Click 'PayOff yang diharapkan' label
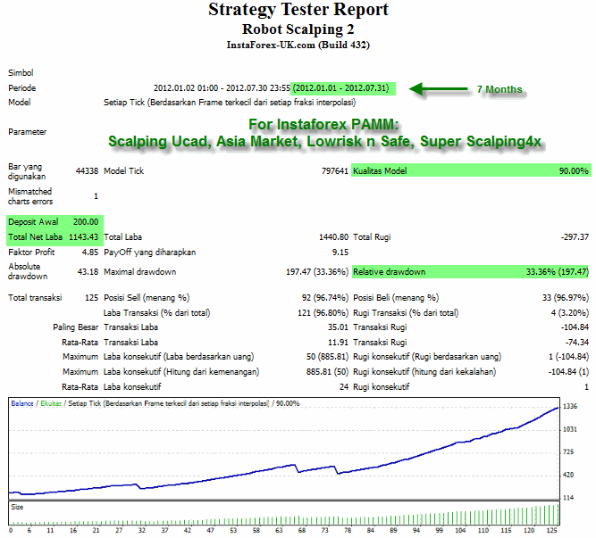 (150, 252)
